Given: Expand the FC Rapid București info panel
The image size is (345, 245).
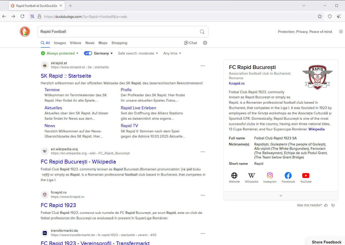Looking at the screenshot, I should click(x=281, y=196).
